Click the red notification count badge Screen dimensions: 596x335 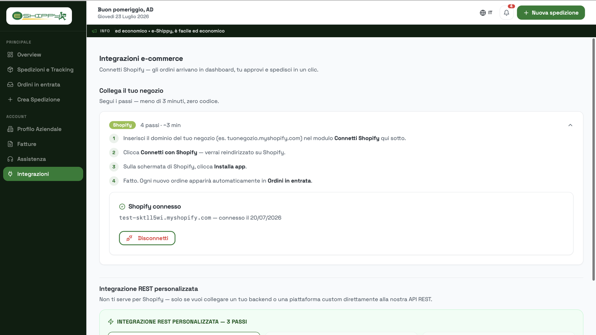tap(511, 6)
